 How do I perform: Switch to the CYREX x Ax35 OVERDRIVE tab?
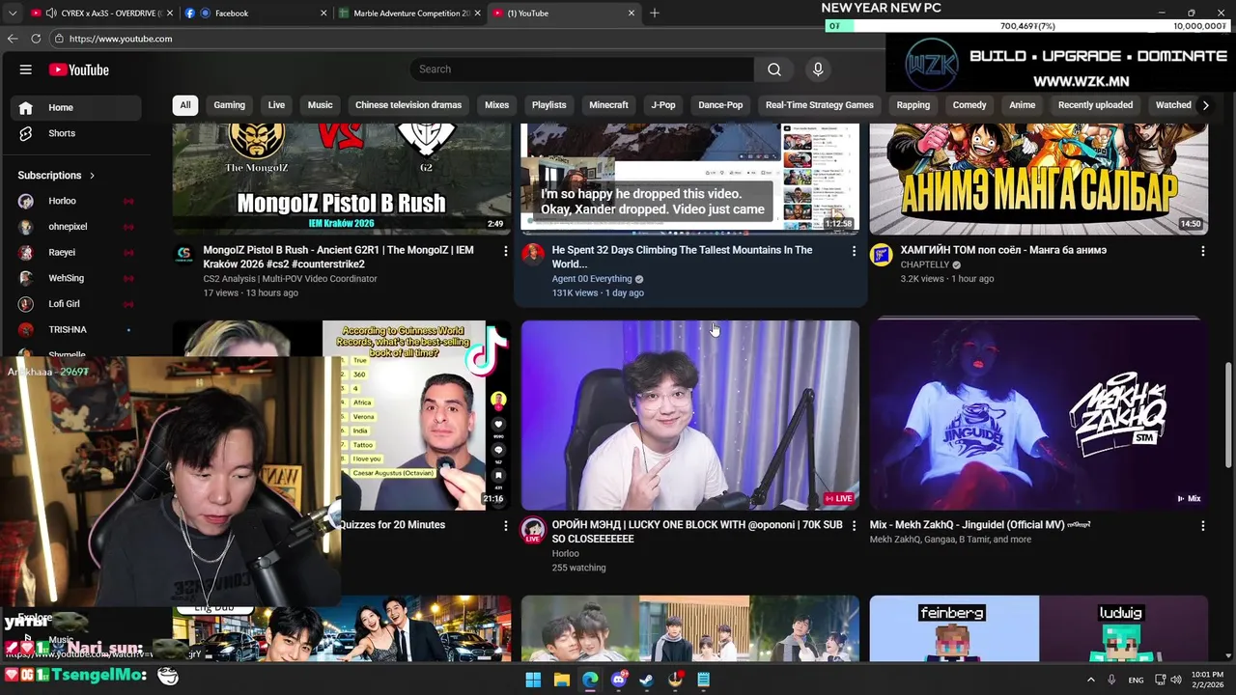click(101, 13)
